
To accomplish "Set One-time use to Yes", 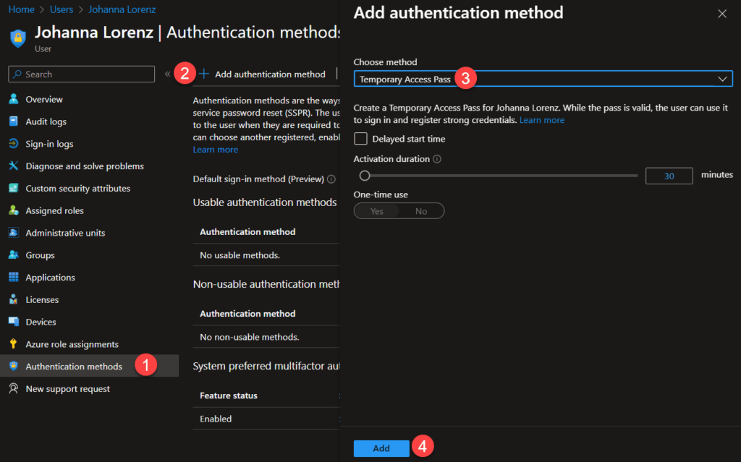I will [376, 211].
